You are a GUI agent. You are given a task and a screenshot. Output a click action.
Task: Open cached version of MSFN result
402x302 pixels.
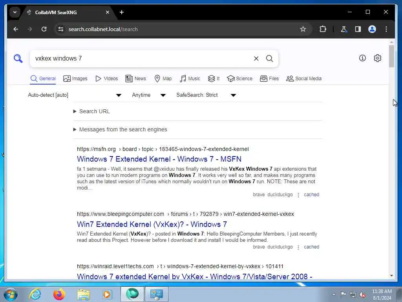pyautogui.click(x=311, y=195)
